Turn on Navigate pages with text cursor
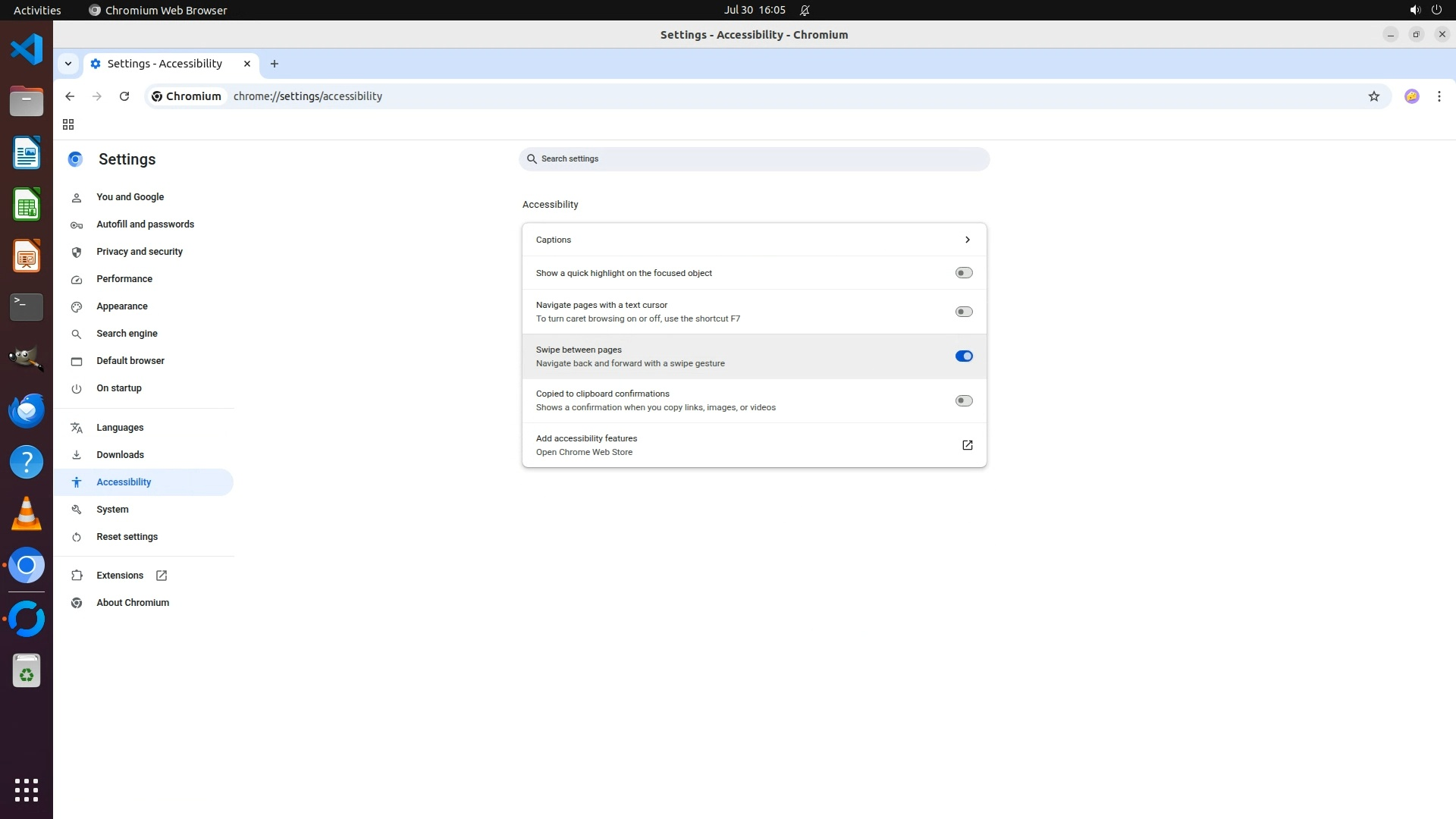1456x819 pixels. pyautogui.click(x=963, y=312)
